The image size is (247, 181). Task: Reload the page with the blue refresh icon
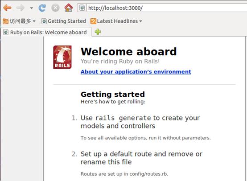[42, 8]
